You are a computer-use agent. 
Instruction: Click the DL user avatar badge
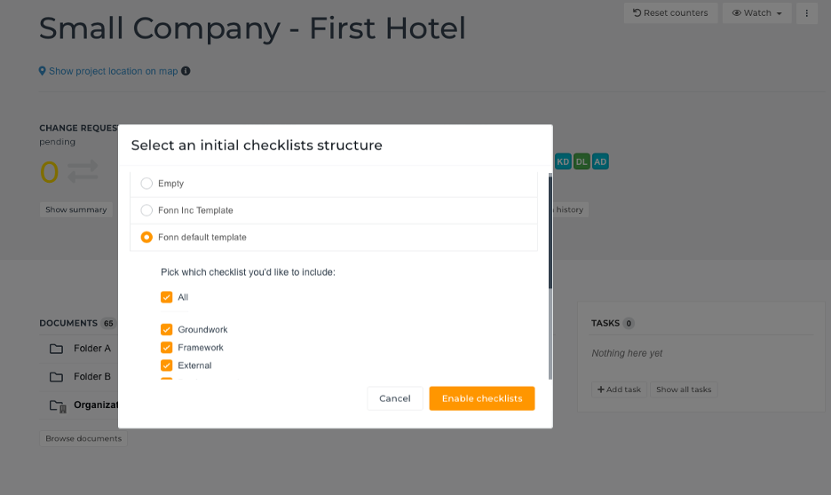582,161
